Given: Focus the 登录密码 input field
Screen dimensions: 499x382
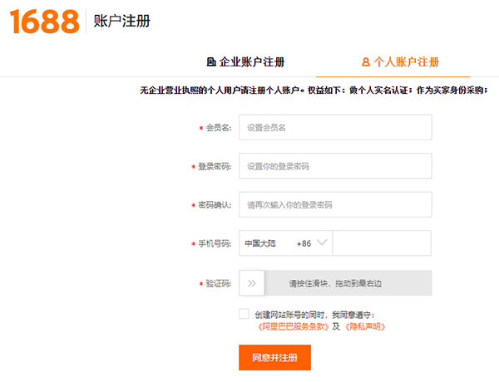Looking at the screenshot, I should [x=335, y=166].
